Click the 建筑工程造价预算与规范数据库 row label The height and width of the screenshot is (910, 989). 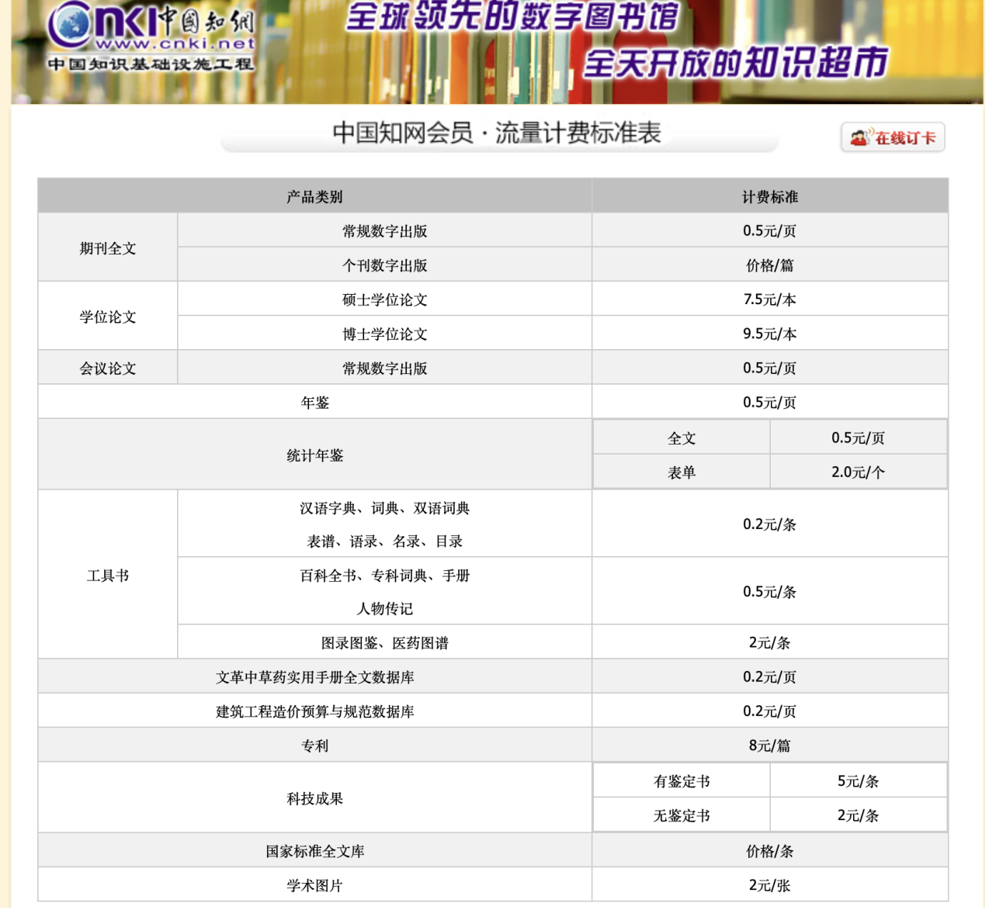tap(315, 711)
